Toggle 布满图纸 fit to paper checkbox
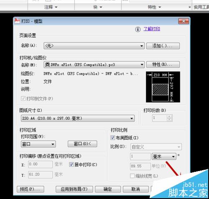 112,138
